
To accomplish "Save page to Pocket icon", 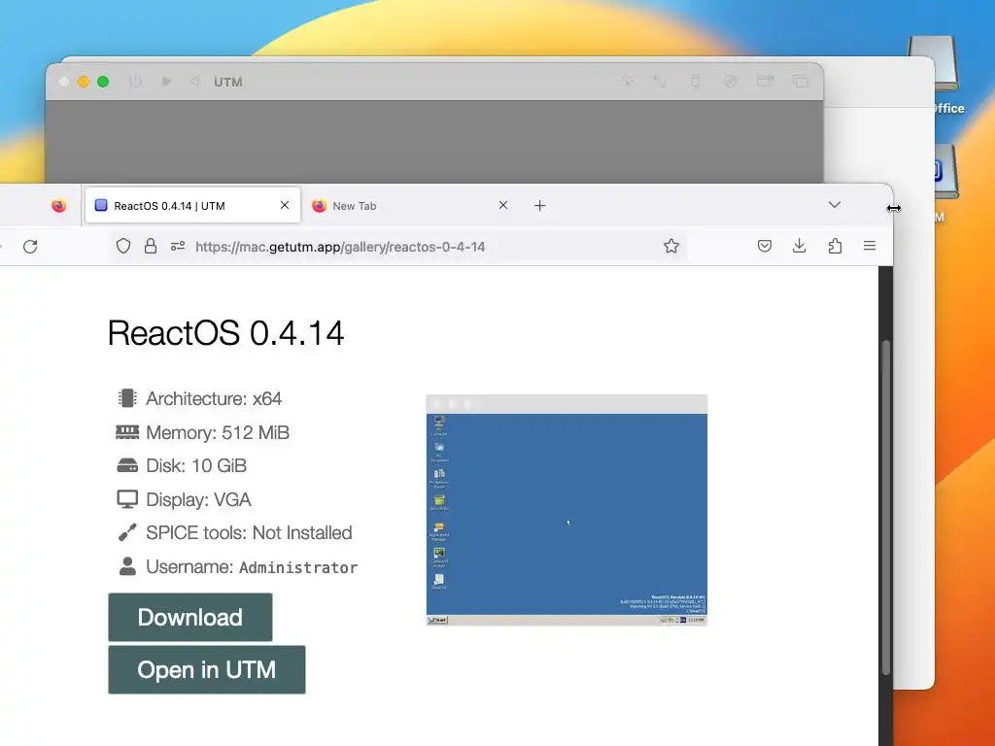I will [765, 246].
